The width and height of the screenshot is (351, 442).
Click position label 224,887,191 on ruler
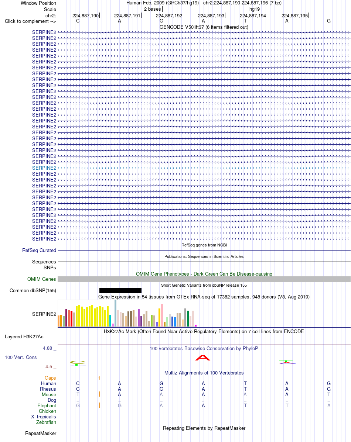pyautogui.click(x=127, y=16)
